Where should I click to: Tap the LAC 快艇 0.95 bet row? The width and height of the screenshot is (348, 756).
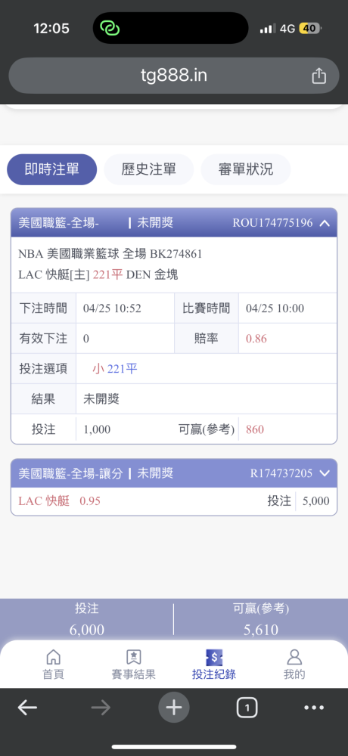(174, 501)
